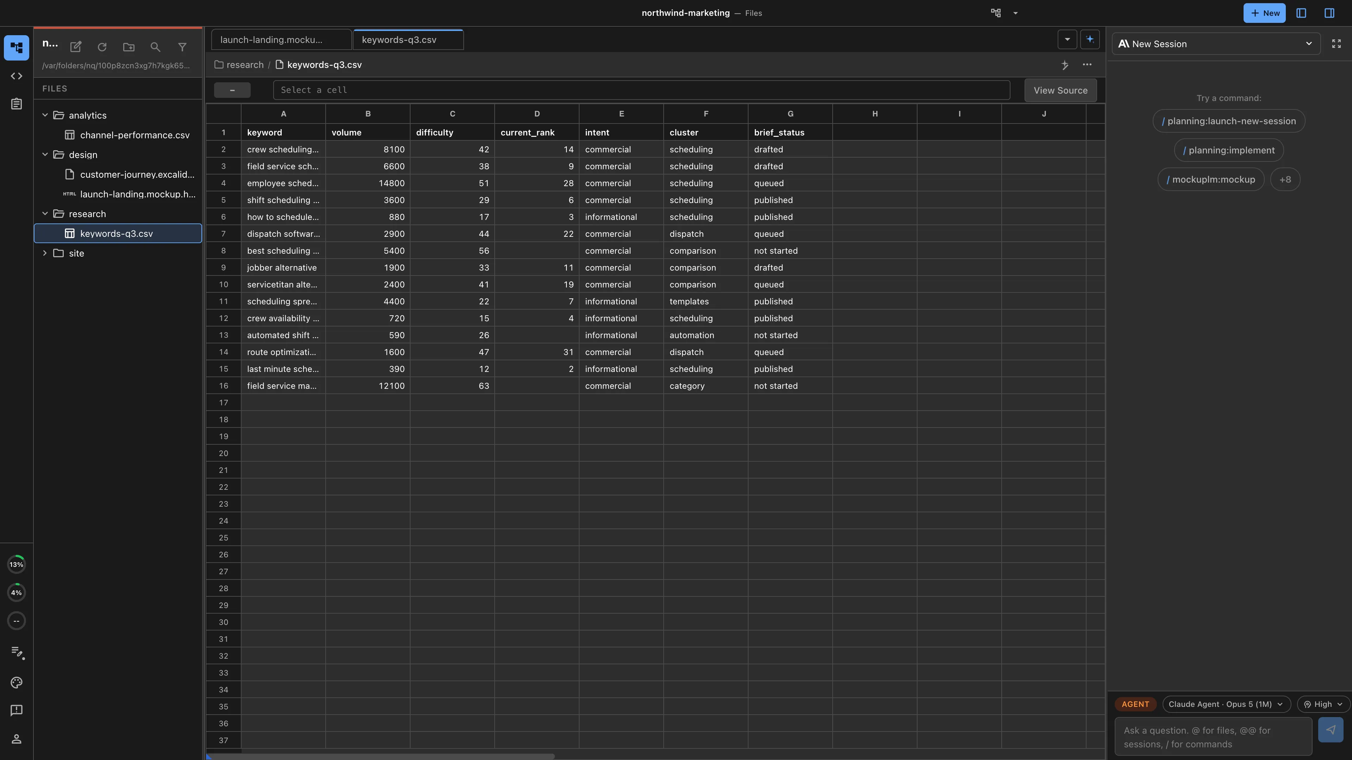Run the mockuplm:mockup command
Screen dimensions: 1352x760
coord(1211,179)
